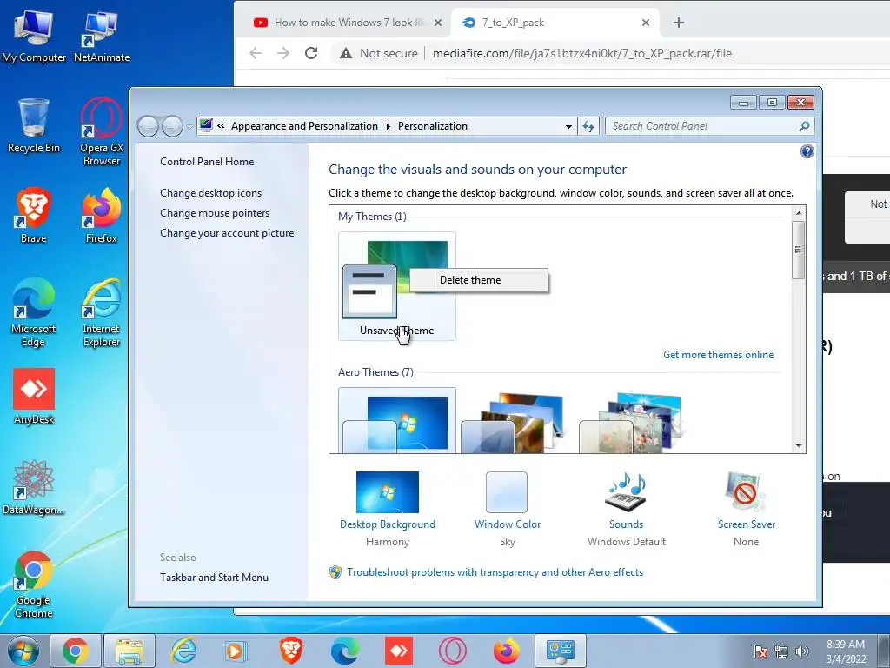This screenshot has width=890, height=668.
Task: Select Google Chrome desktop shortcut
Action: tap(34, 585)
